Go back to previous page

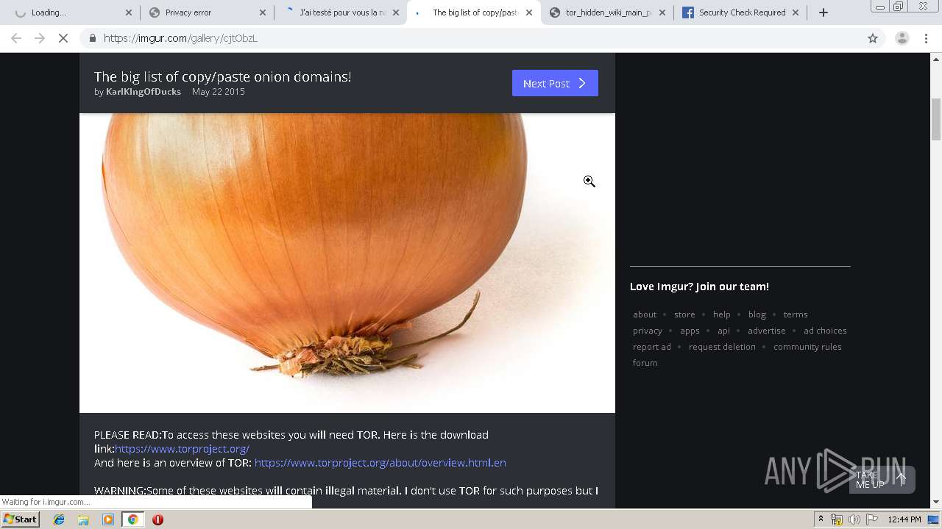16,38
